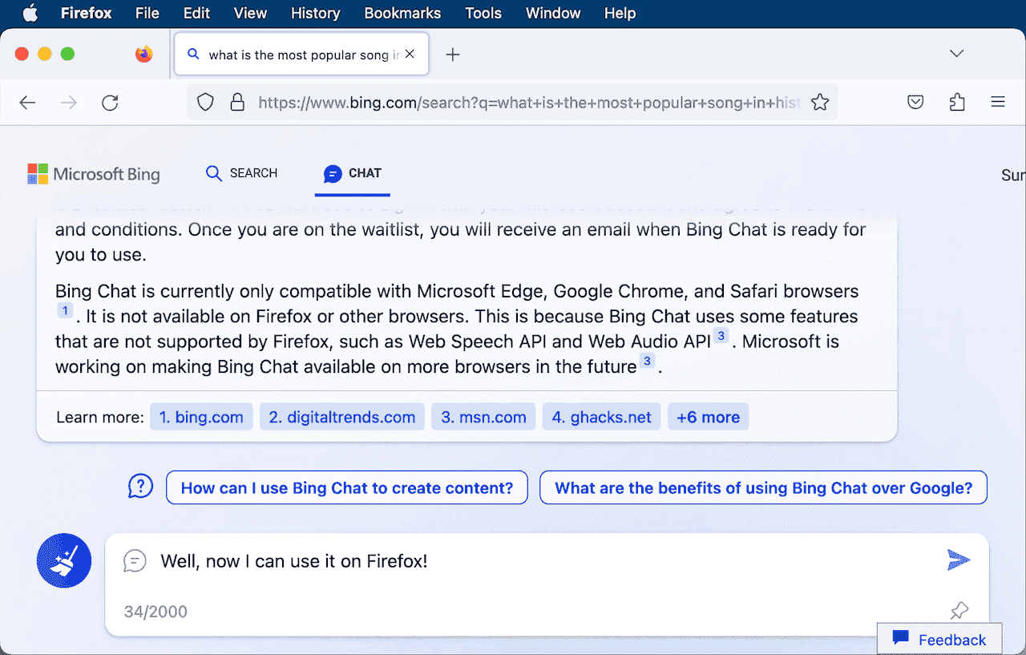Open the Extensions puzzle icon

[956, 103]
